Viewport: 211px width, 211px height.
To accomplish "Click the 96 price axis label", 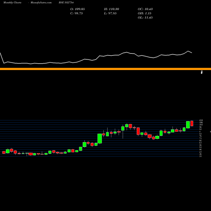I will (x=200, y=127).
